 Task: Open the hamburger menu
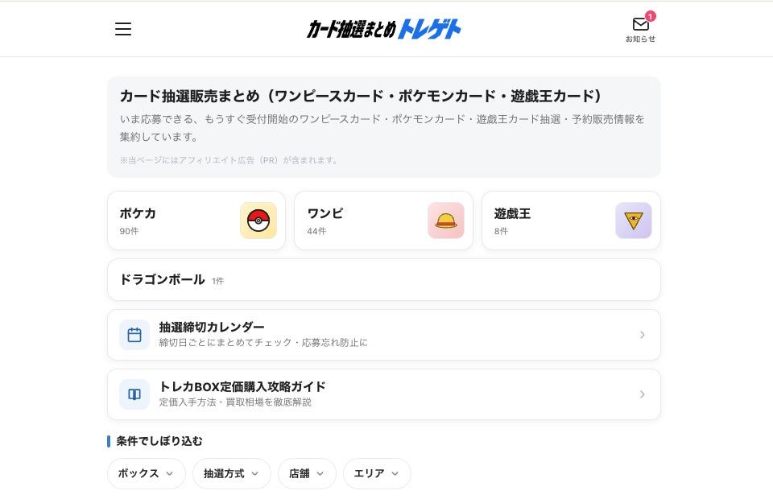pyautogui.click(x=123, y=28)
